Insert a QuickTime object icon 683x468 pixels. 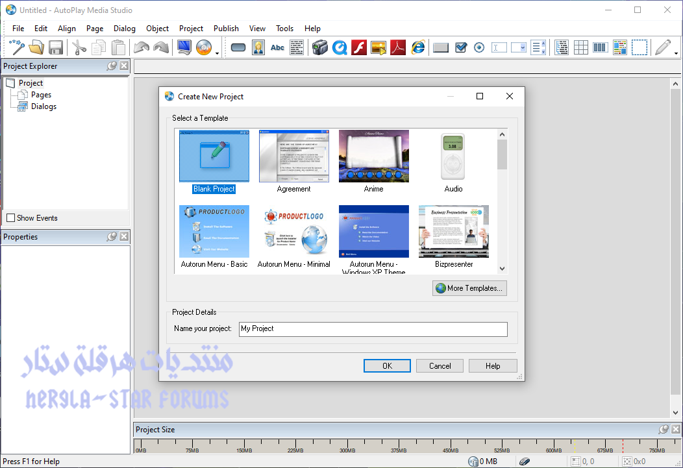click(x=340, y=47)
